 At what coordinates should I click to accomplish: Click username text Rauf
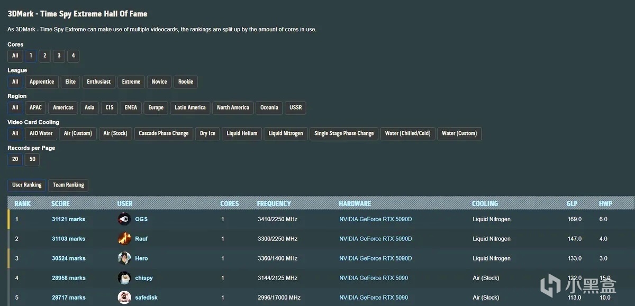pyautogui.click(x=141, y=239)
